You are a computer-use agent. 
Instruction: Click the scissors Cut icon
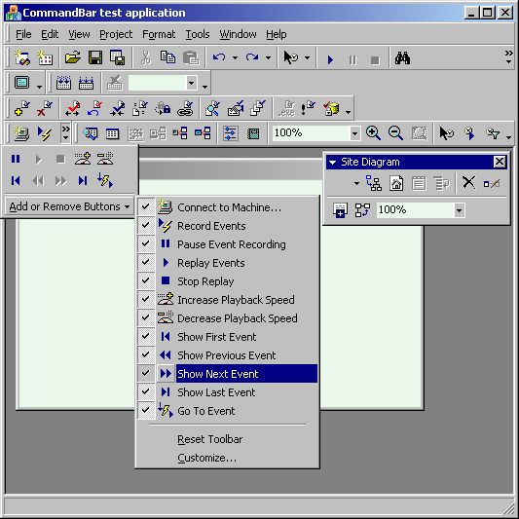[x=145, y=57]
